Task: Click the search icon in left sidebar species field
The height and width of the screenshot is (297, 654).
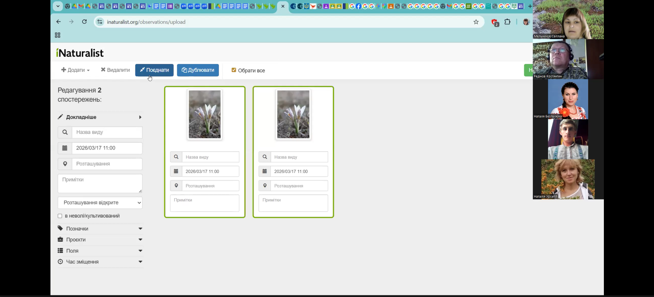Action: pyautogui.click(x=65, y=132)
